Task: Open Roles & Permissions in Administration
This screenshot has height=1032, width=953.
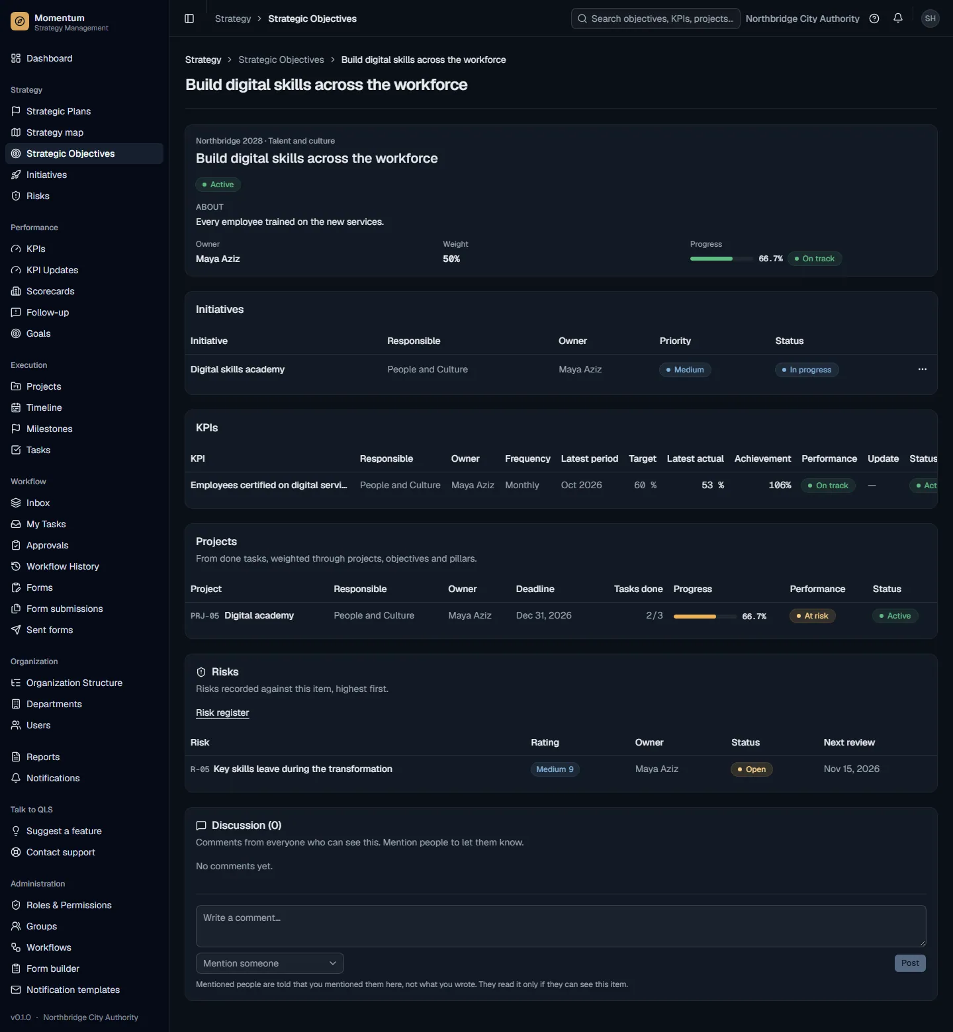Action: click(84, 905)
